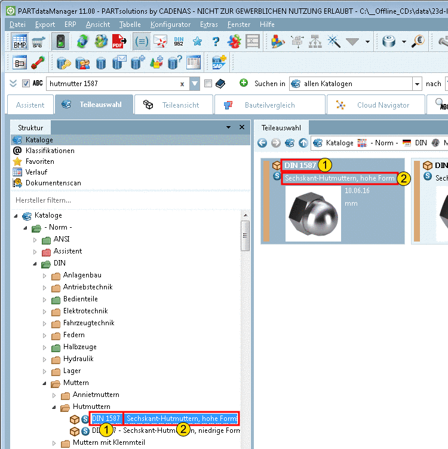Click the blue book icon beside search
The width and height of the screenshot is (448, 449).
220,84
